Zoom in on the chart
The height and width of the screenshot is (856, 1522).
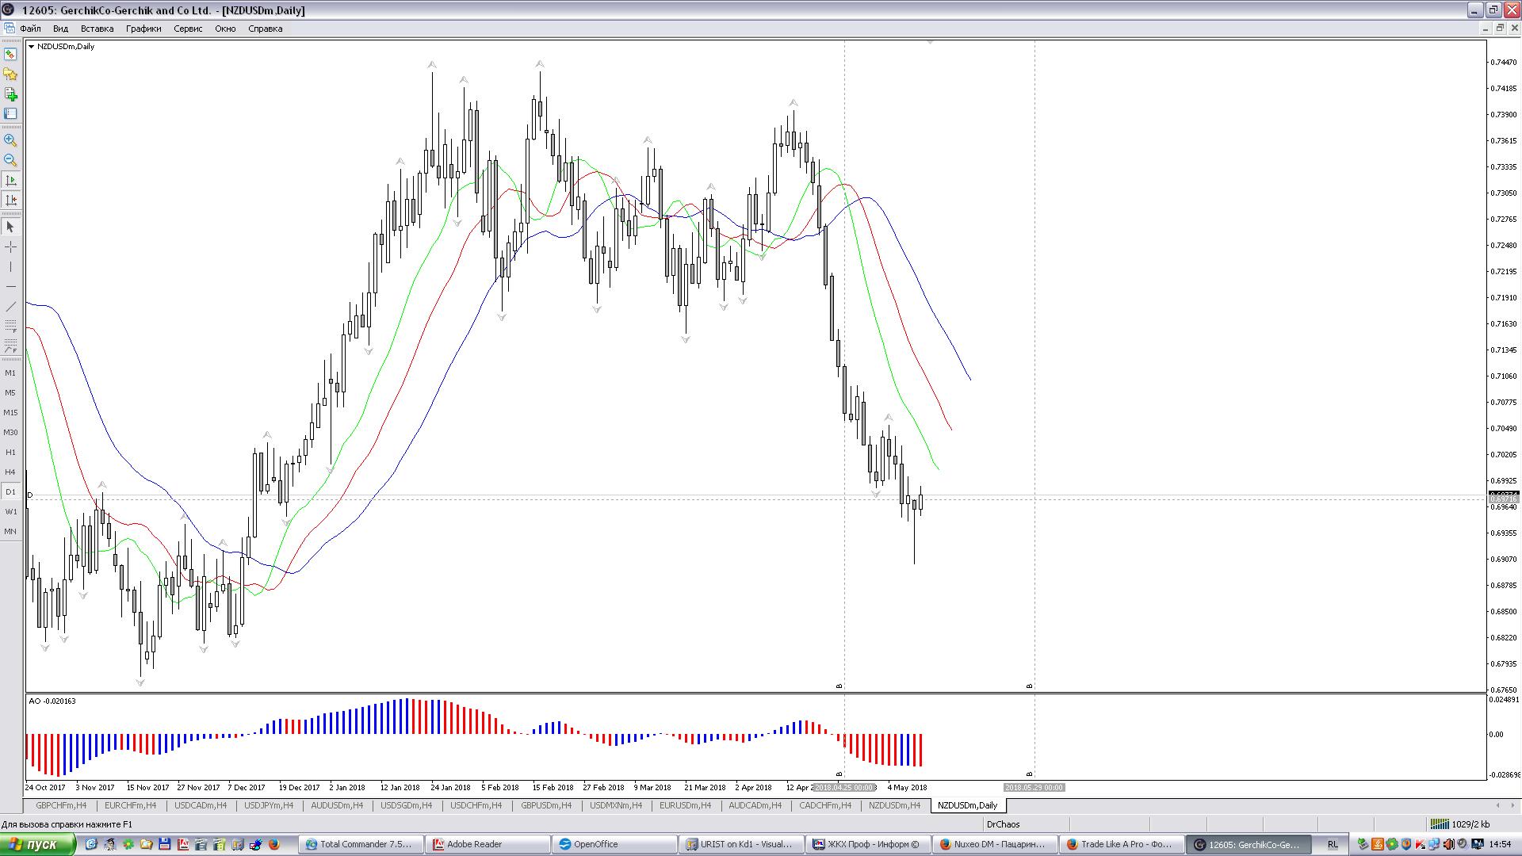pos(10,140)
